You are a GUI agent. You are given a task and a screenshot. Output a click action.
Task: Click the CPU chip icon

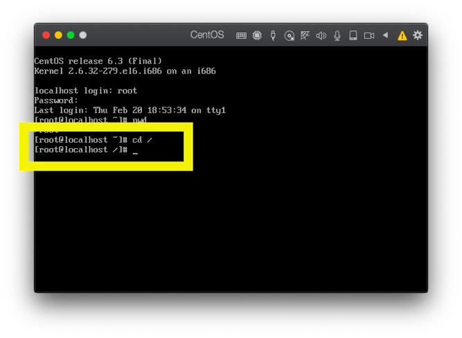pos(257,35)
